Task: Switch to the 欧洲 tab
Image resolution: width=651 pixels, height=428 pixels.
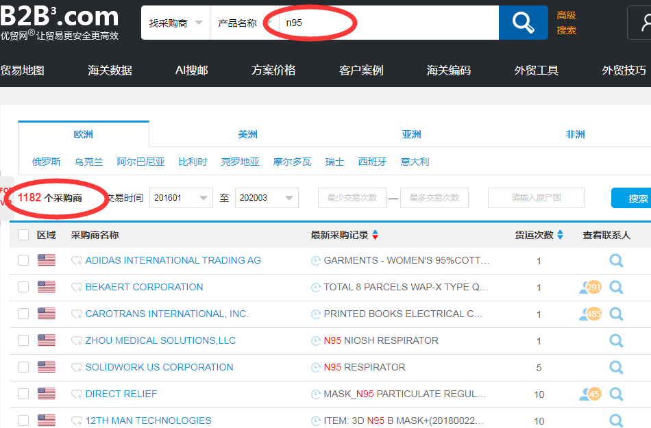Action: [x=84, y=134]
